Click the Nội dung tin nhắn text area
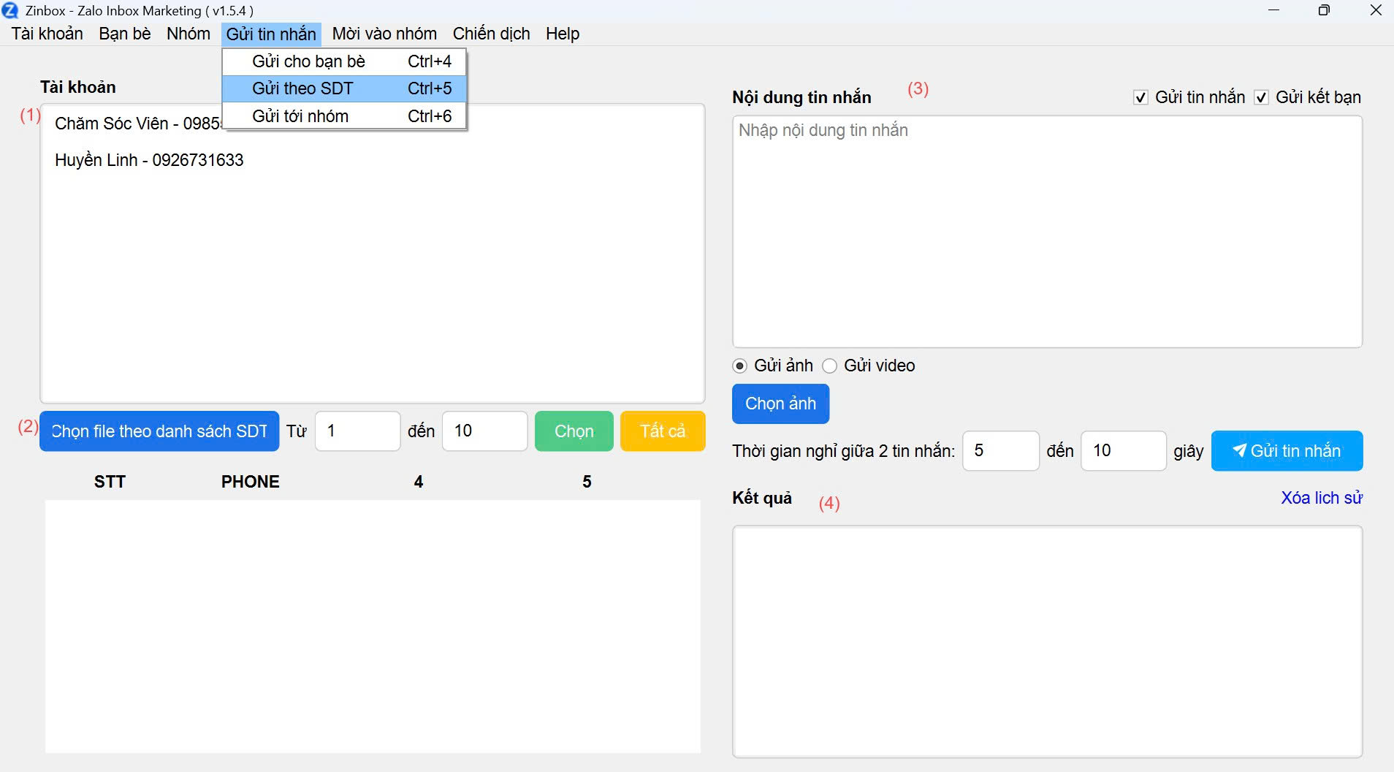 pos(1047,231)
